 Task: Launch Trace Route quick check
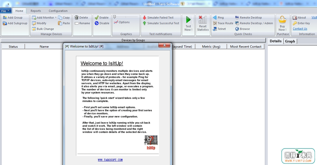[x=223, y=23]
